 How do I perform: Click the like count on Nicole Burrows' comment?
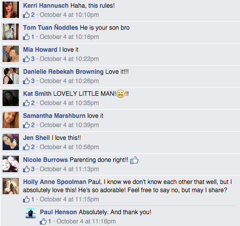[33, 169]
